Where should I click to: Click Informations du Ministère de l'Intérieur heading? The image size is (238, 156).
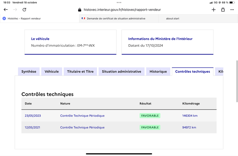click(x=160, y=39)
